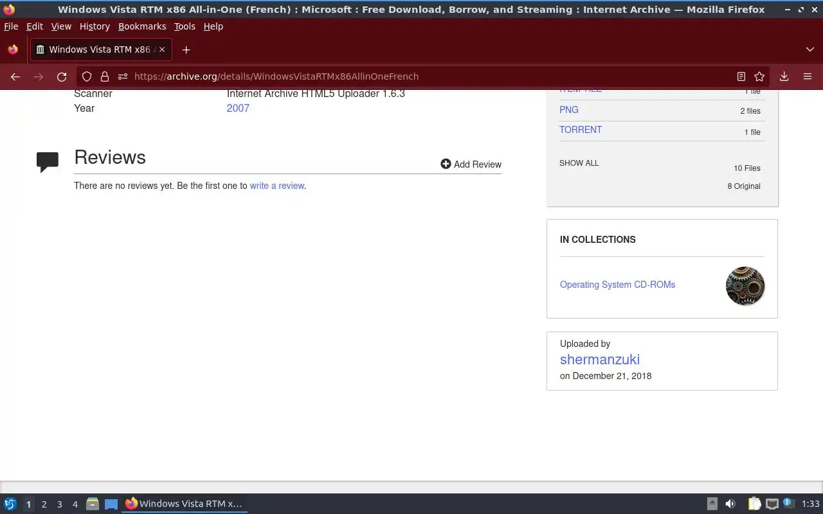The width and height of the screenshot is (823, 514).
Task: Open the Operating System CD-ROMs collection
Action: pyautogui.click(x=617, y=285)
